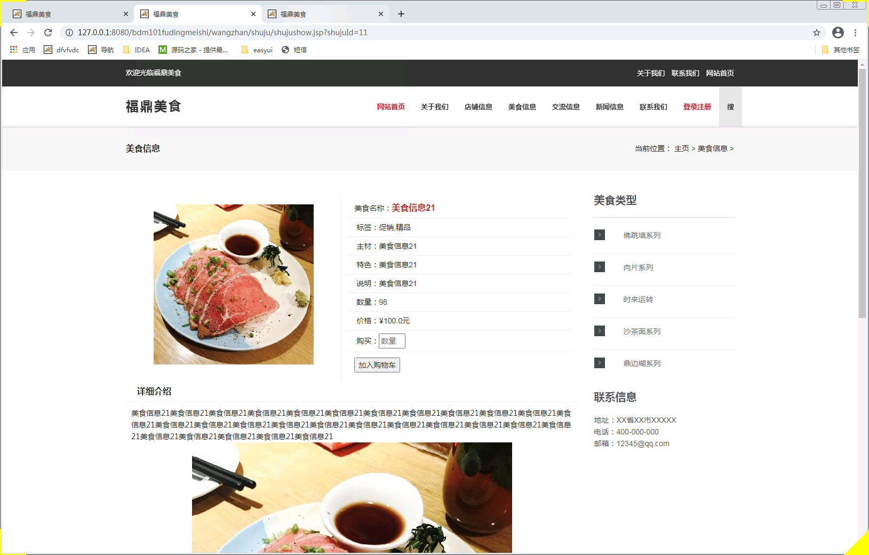Open a new tab with the plus button
The width and height of the screenshot is (869, 555).
[401, 14]
